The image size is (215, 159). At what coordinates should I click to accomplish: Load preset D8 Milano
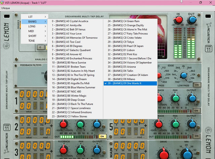130,79
